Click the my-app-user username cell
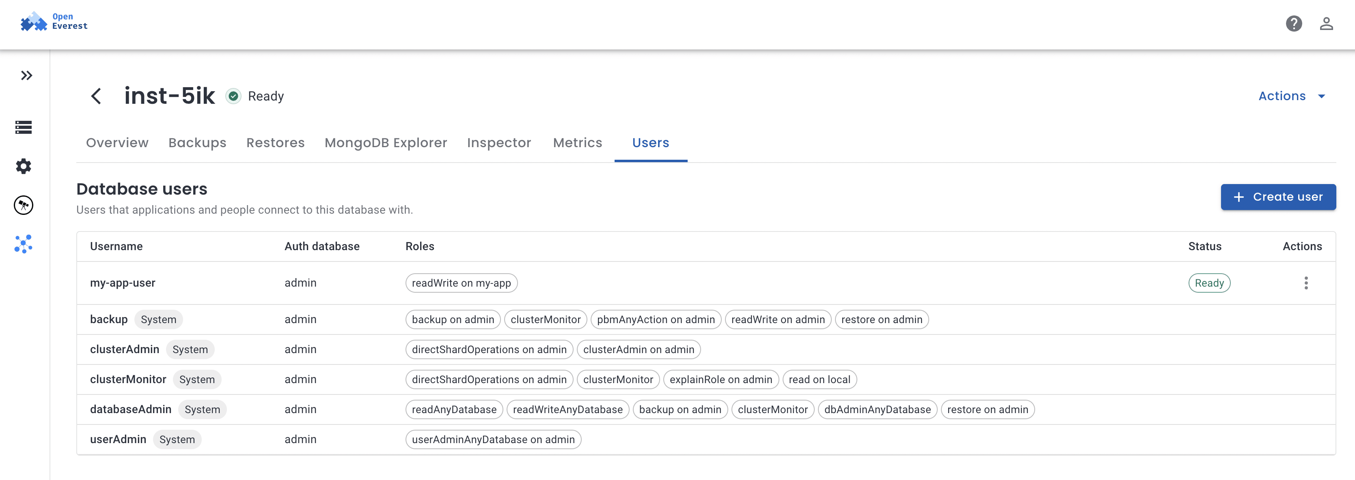Image resolution: width=1355 pixels, height=480 pixels. [x=123, y=283]
